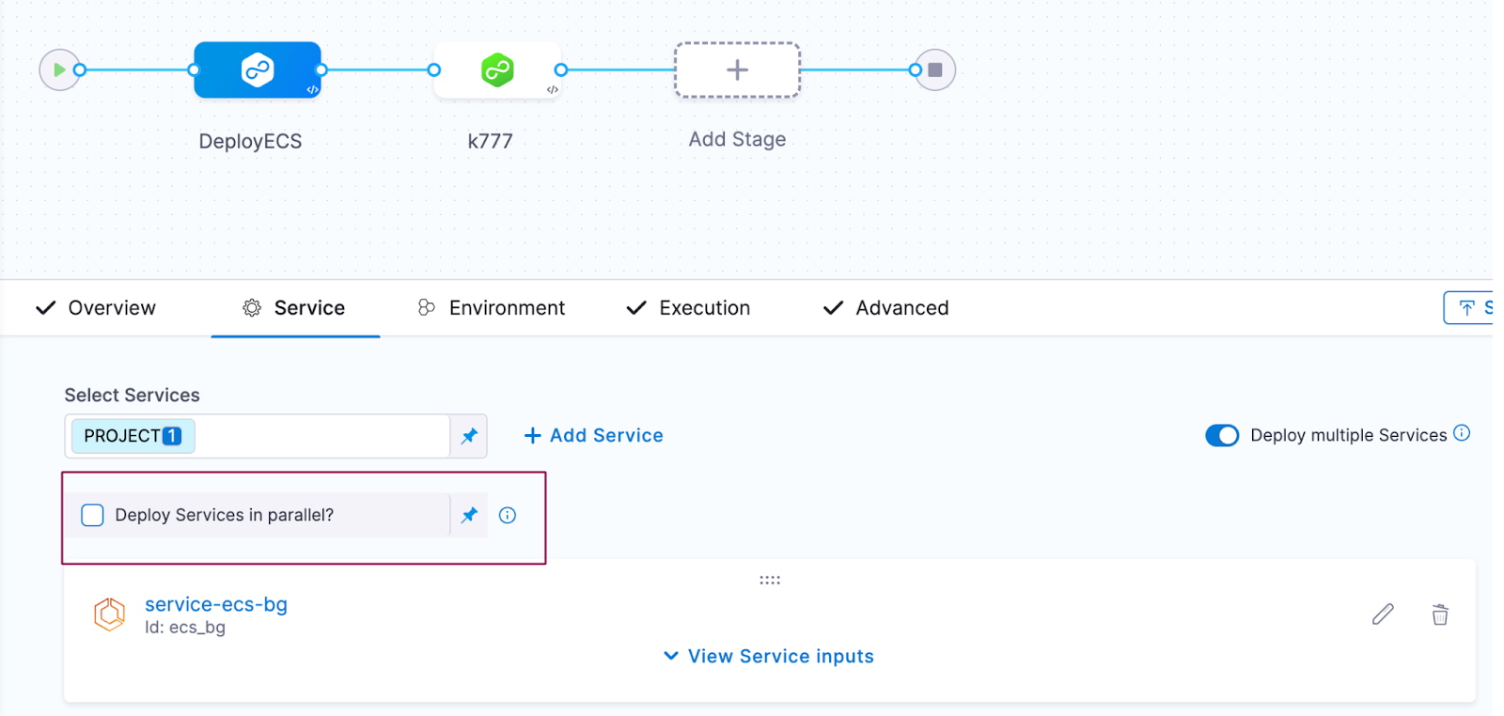The image size is (1504, 716).
Task: Click the pipeline start play node
Action: coord(59,70)
